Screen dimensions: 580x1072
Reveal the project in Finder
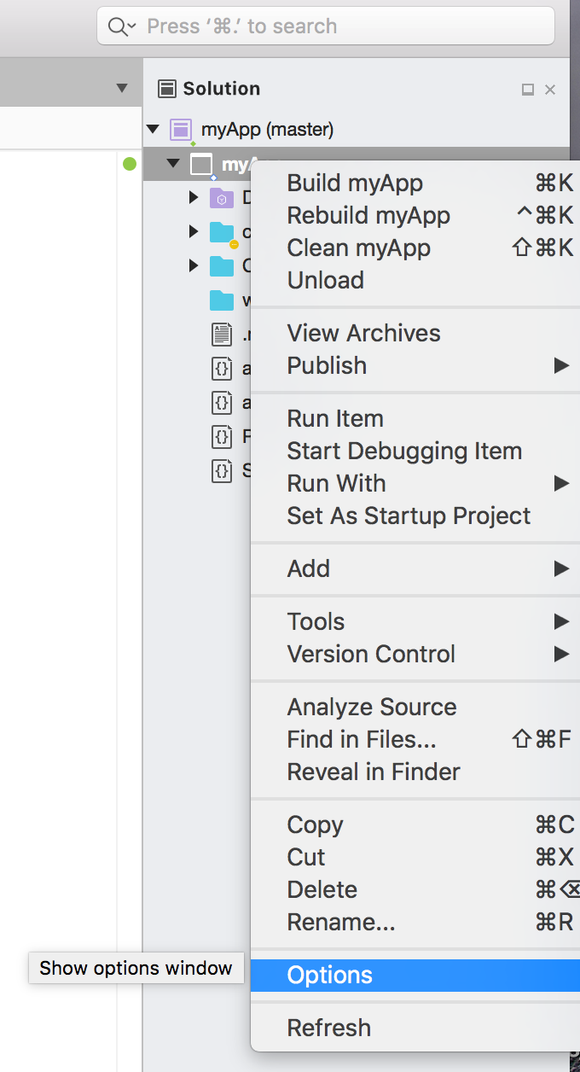(372, 772)
